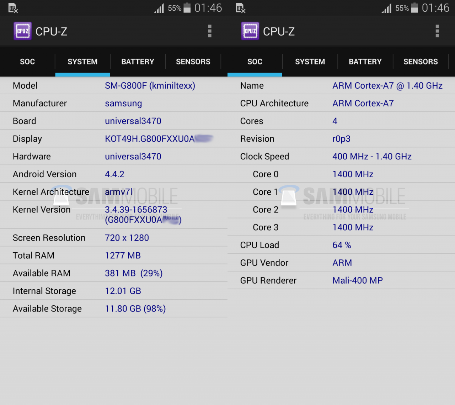The image size is (455, 405).
Task: Select manufacturer value samsung
Action: pos(123,104)
